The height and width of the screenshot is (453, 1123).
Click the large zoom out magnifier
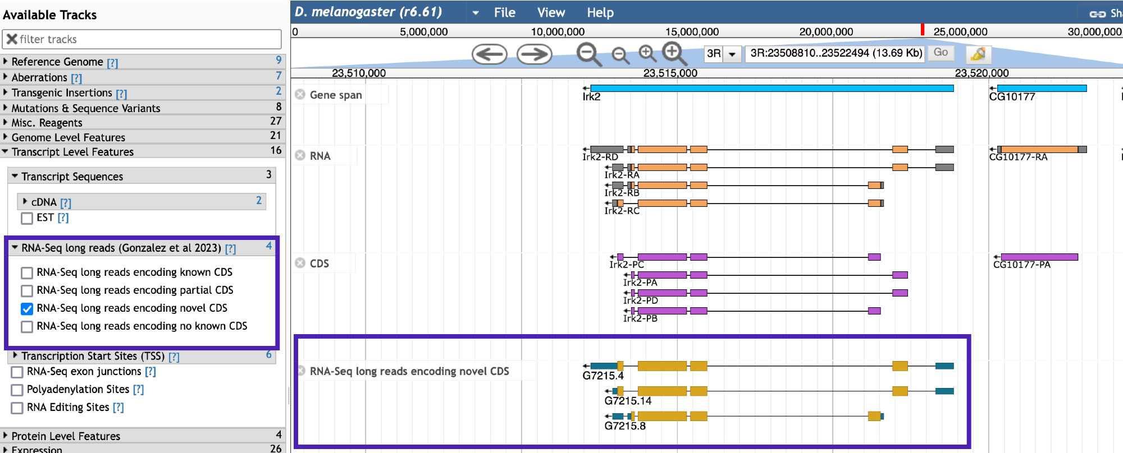pyautogui.click(x=588, y=54)
